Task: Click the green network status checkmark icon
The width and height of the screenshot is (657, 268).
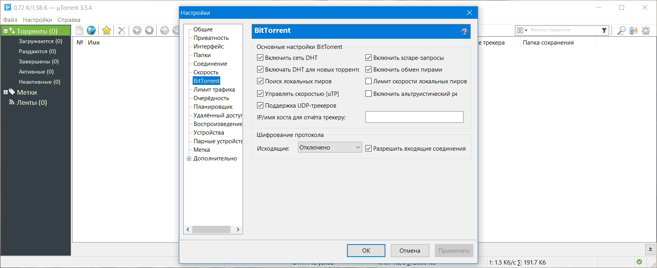Action: pyautogui.click(x=639, y=262)
